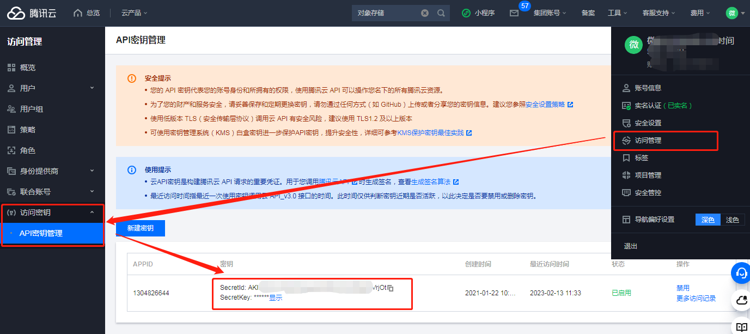Click the 角色 icon in sidebar
The image size is (750, 334).
11,150
